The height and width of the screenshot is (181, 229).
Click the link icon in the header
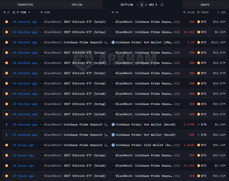(x=8, y=12)
